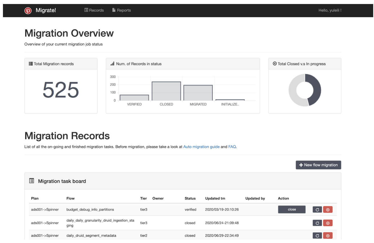Screen dimensions: 374x243
Task: Click refresh icon for daily_daily_granularity_druid row
Action: tap(317, 223)
